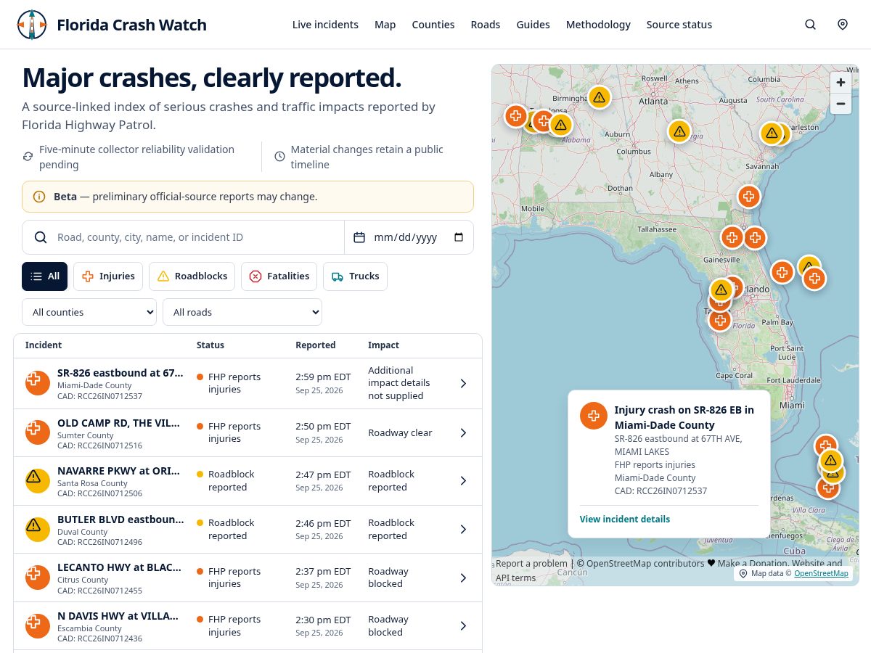
Task: Click the OpenStreetMap attribution link
Action: point(821,573)
